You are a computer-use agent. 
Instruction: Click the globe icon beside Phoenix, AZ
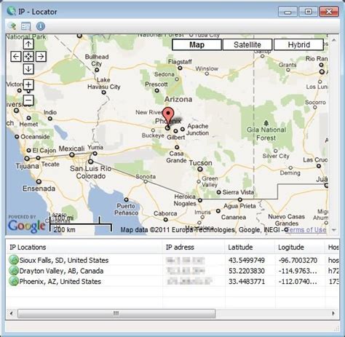14,281
